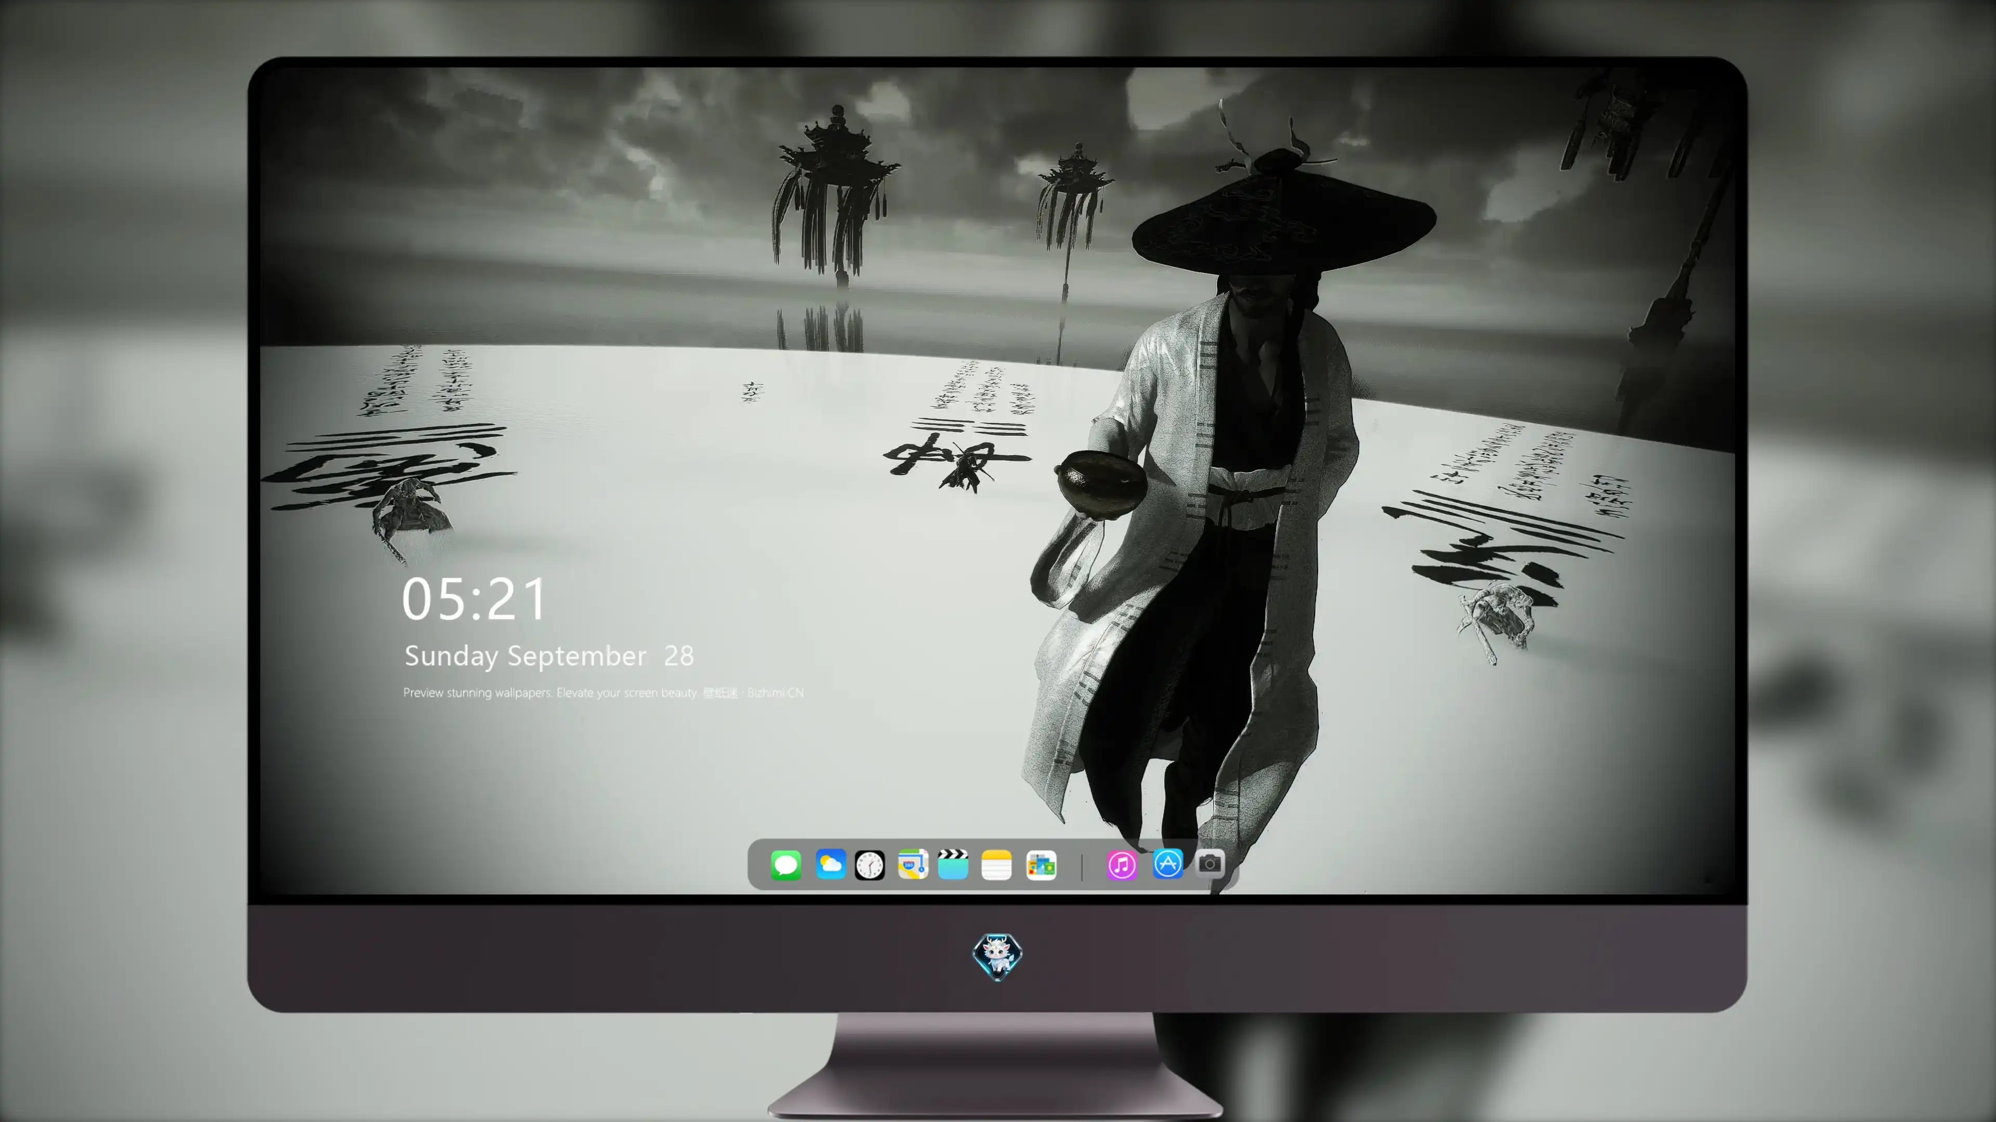Launch the clapperboard Videos app
Screen dimensions: 1996x1122
tap(953, 864)
